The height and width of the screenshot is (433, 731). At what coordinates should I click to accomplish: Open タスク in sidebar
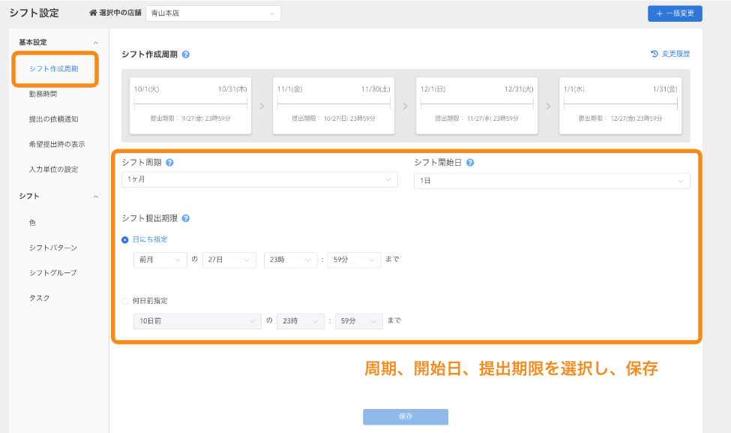(39, 298)
